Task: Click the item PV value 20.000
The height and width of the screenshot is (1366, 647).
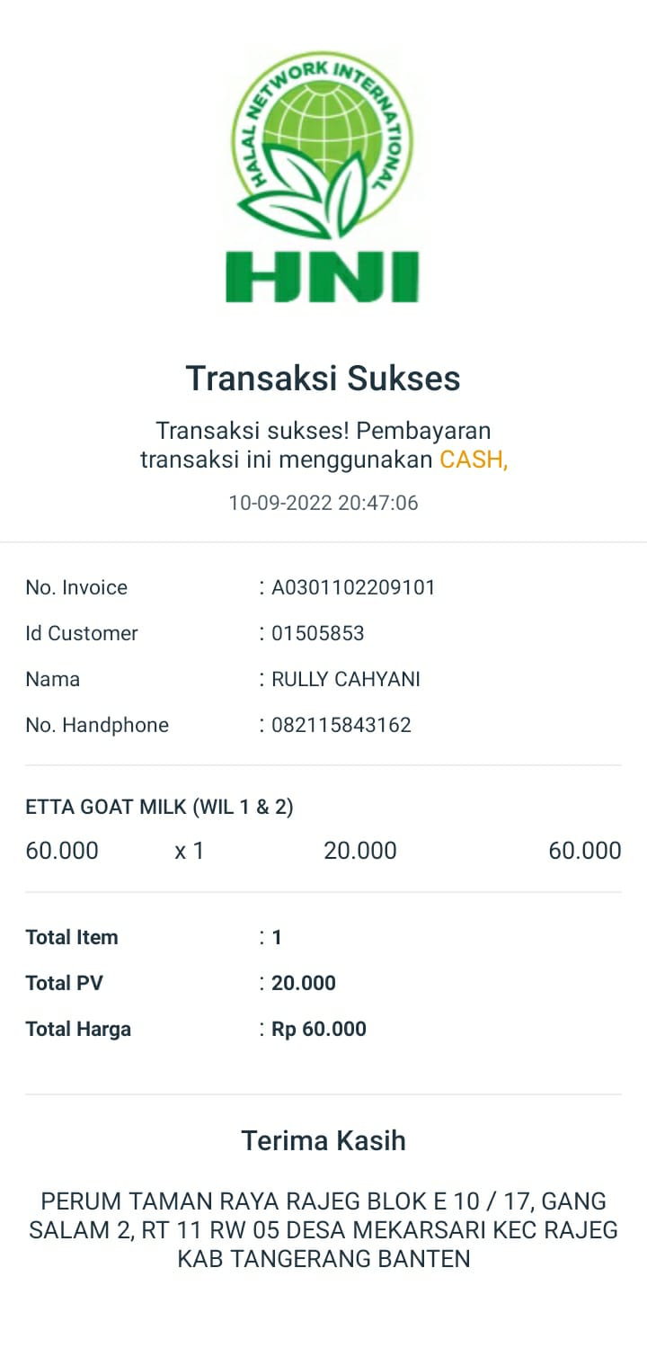Action: (360, 851)
